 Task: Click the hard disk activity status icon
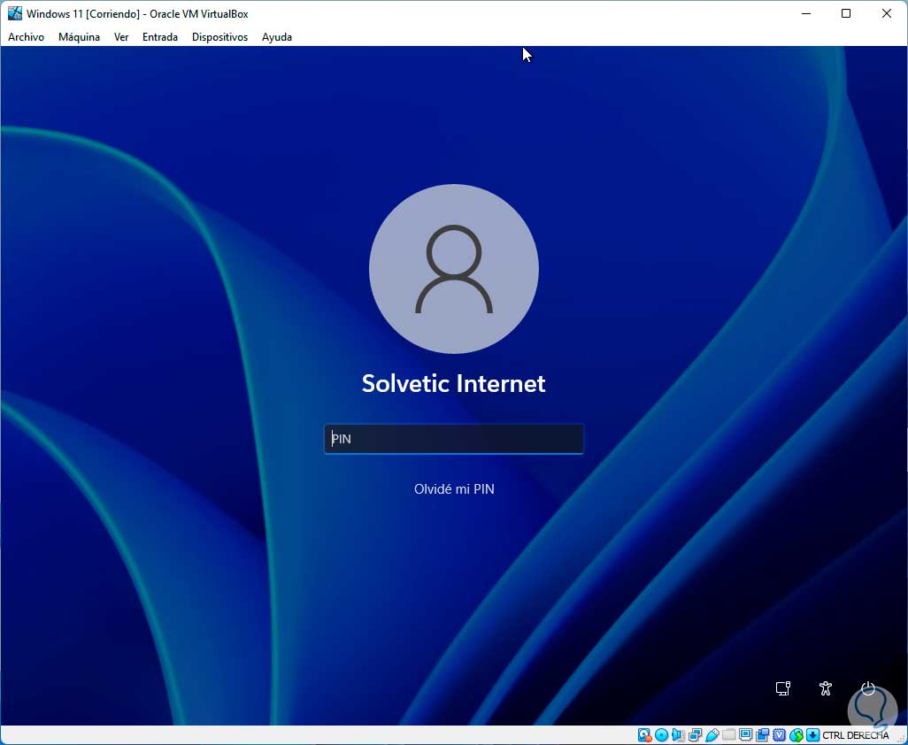coord(644,735)
